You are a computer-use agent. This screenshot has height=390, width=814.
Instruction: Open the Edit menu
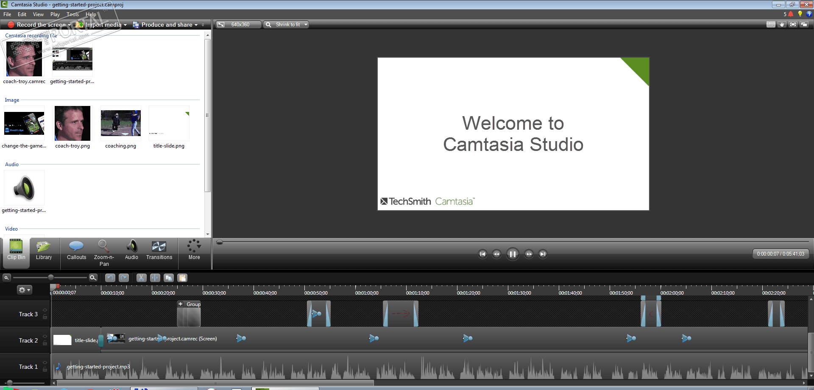(22, 14)
